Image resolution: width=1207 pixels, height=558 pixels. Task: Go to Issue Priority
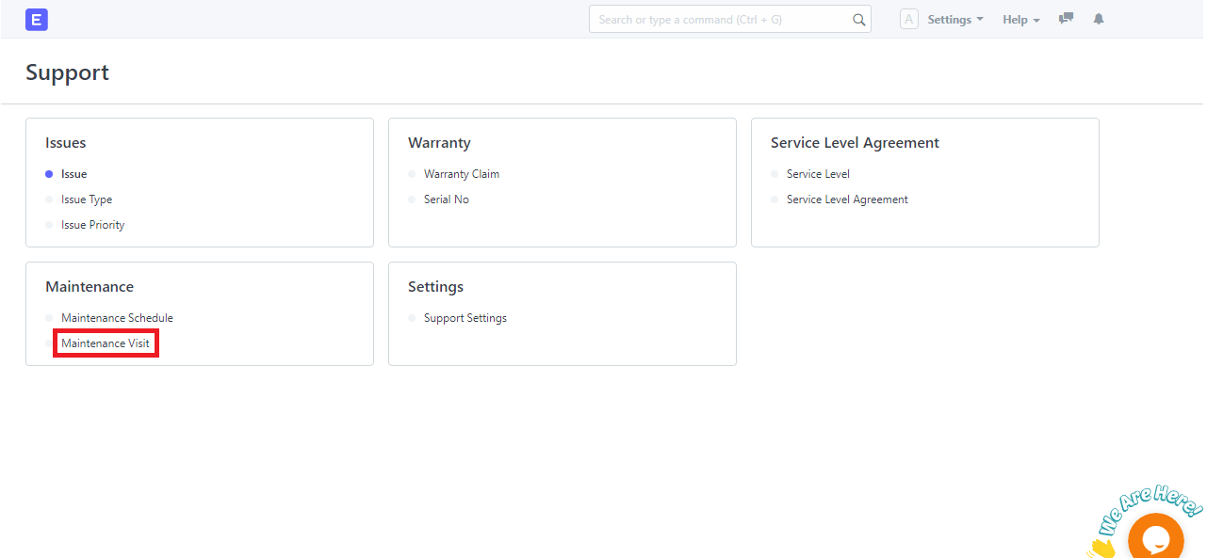(x=93, y=225)
